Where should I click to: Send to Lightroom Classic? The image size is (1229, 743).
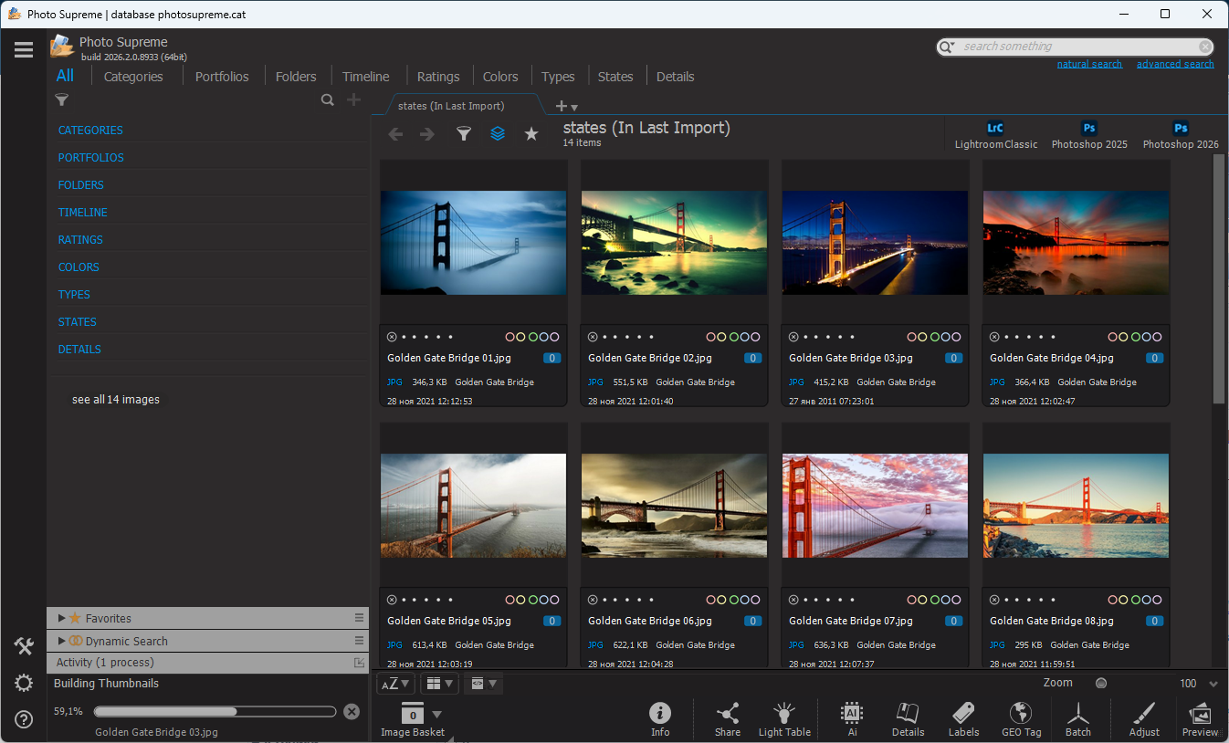[x=995, y=135]
